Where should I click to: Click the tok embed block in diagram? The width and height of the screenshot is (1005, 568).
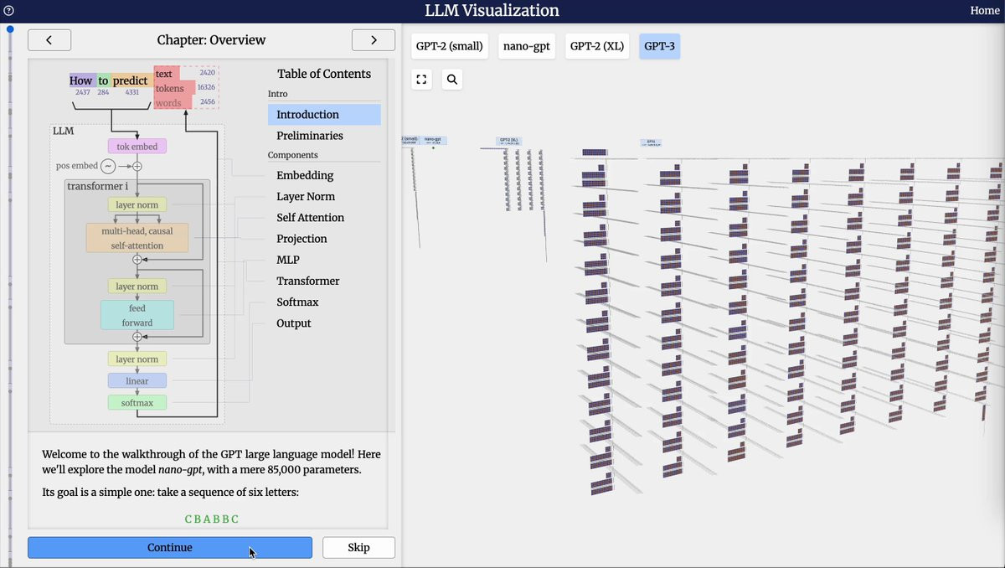(137, 147)
